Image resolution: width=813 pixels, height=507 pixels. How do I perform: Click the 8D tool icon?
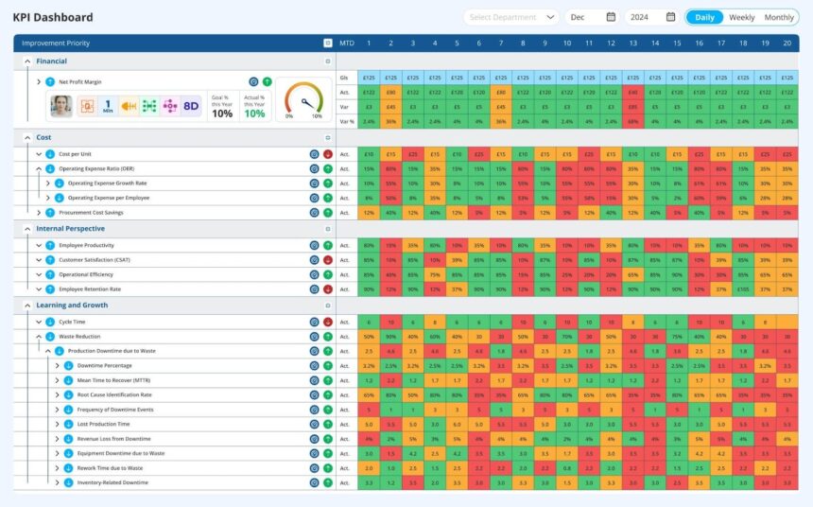tap(191, 106)
